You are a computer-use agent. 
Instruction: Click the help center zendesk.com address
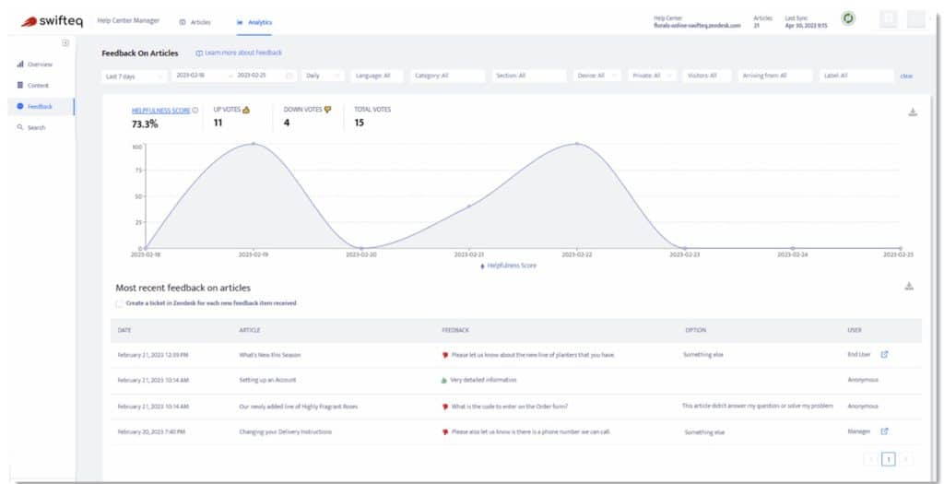(x=697, y=26)
